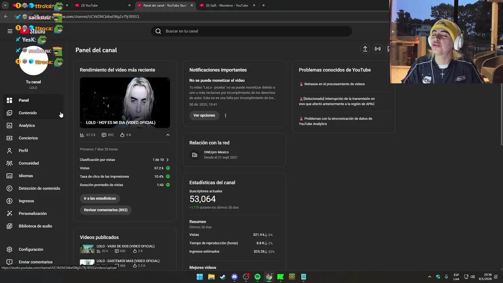Click the Idiomas sidebar icon
Image resolution: width=503 pixels, height=283 pixels.
pos(9,176)
